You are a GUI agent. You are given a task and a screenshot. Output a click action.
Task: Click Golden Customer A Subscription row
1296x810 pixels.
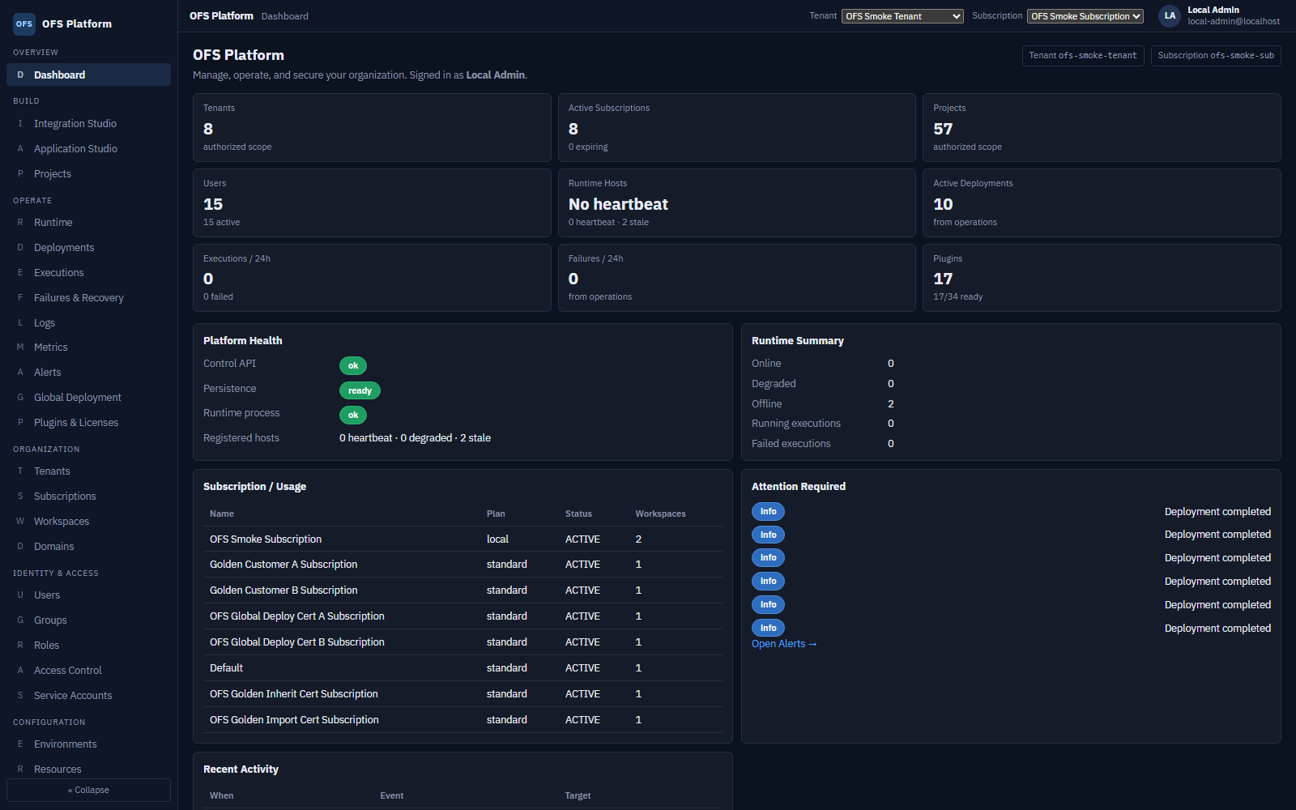point(463,565)
